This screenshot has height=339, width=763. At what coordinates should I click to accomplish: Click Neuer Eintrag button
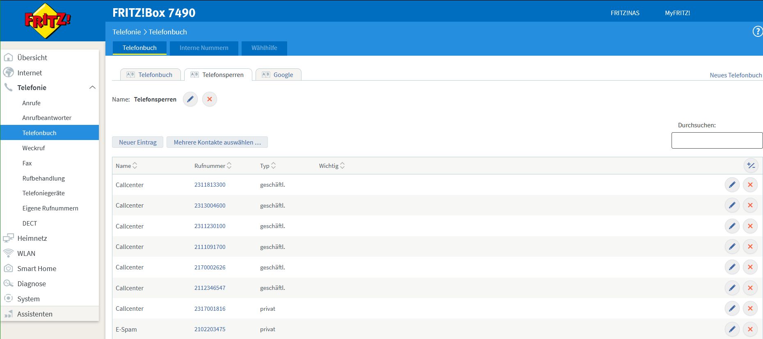[137, 142]
